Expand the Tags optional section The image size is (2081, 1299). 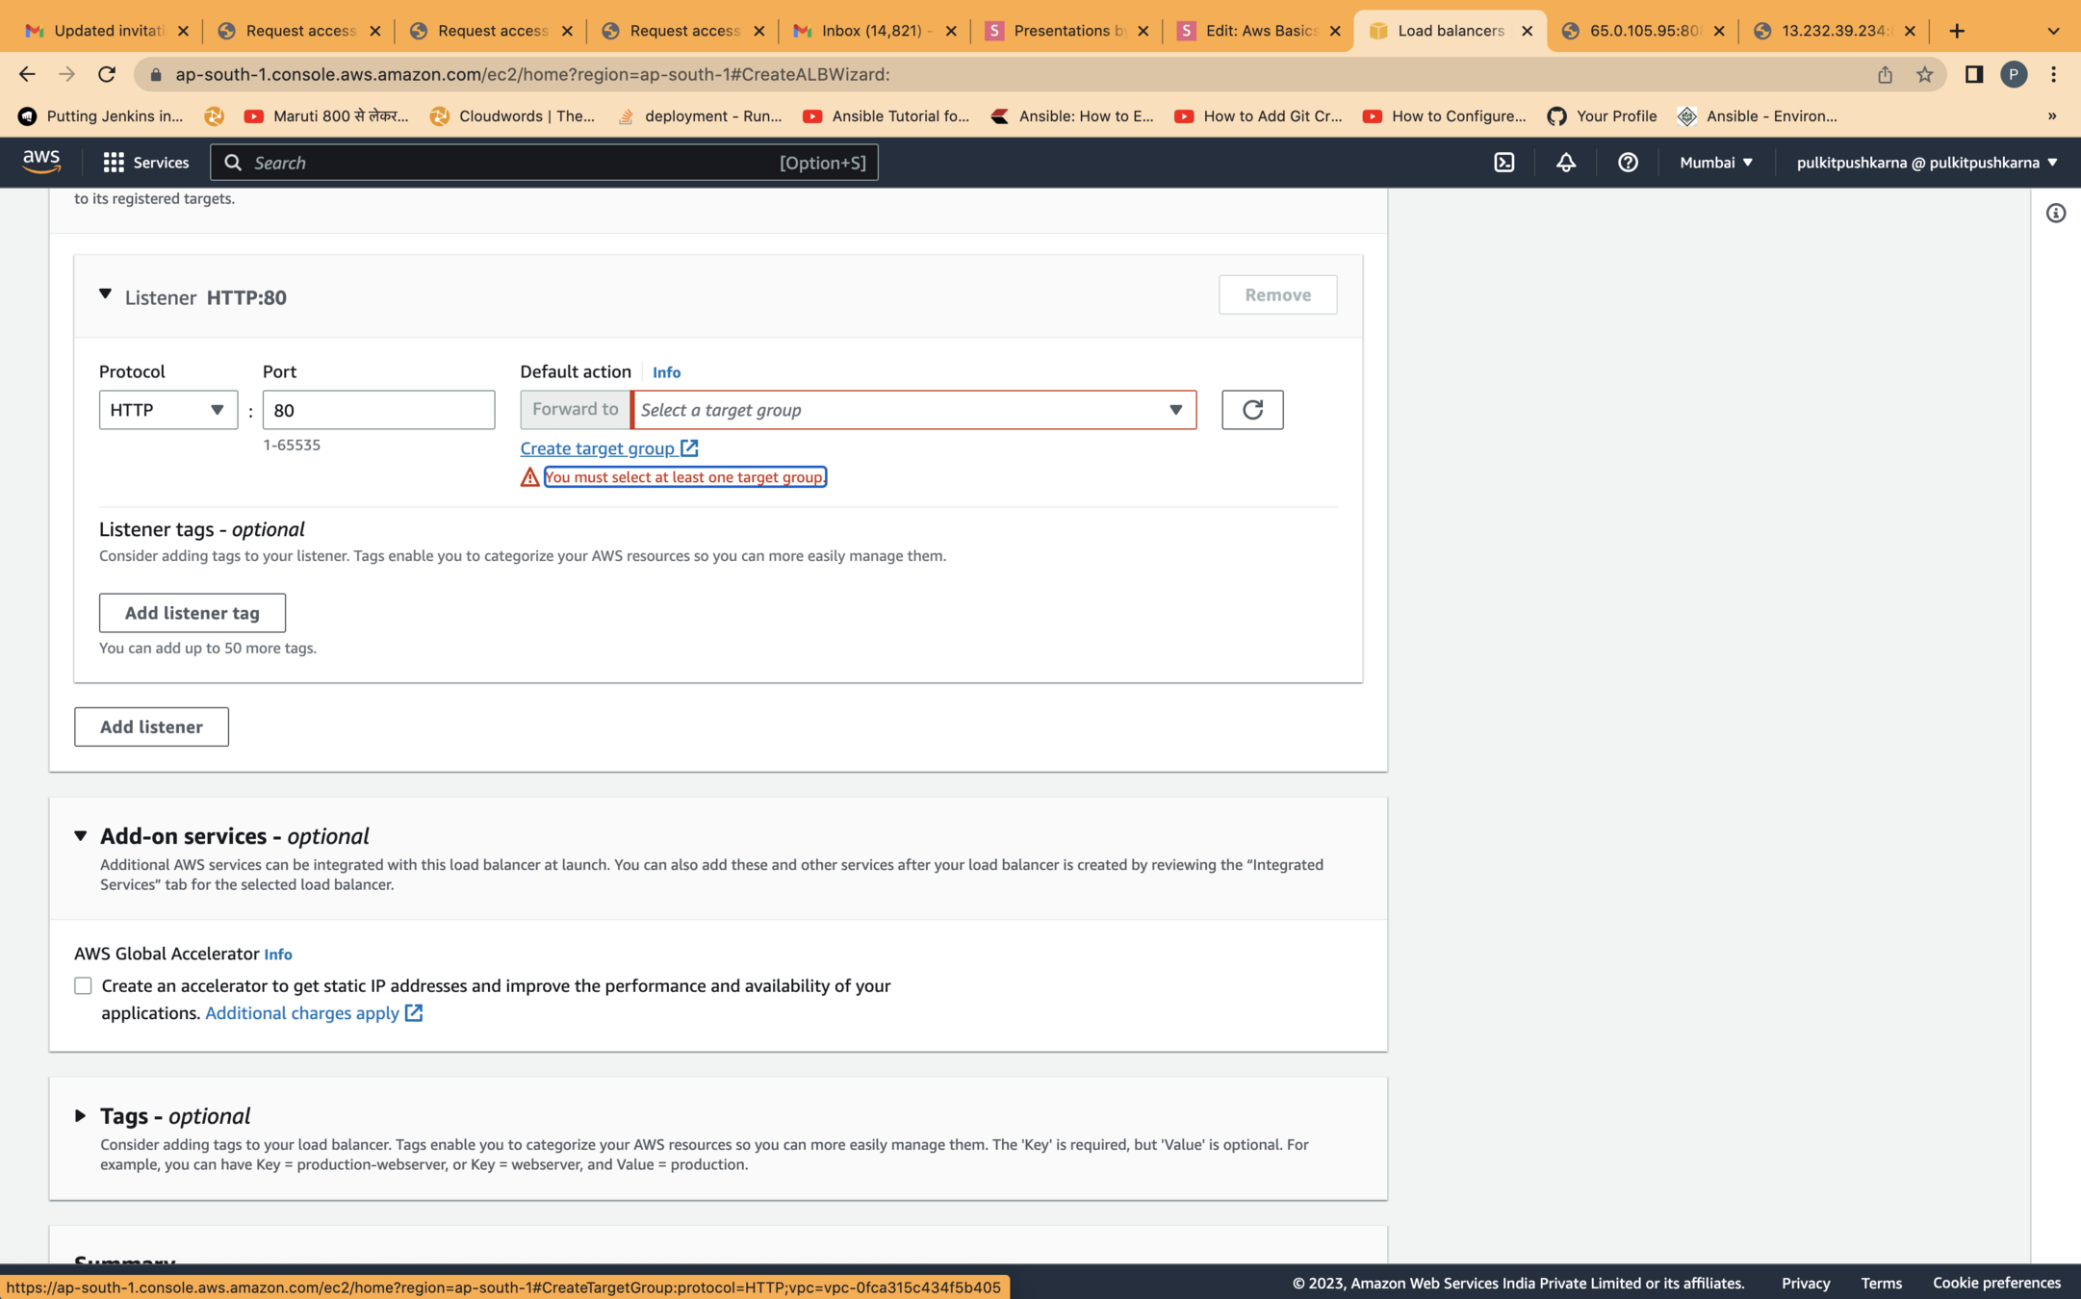[81, 1115]
